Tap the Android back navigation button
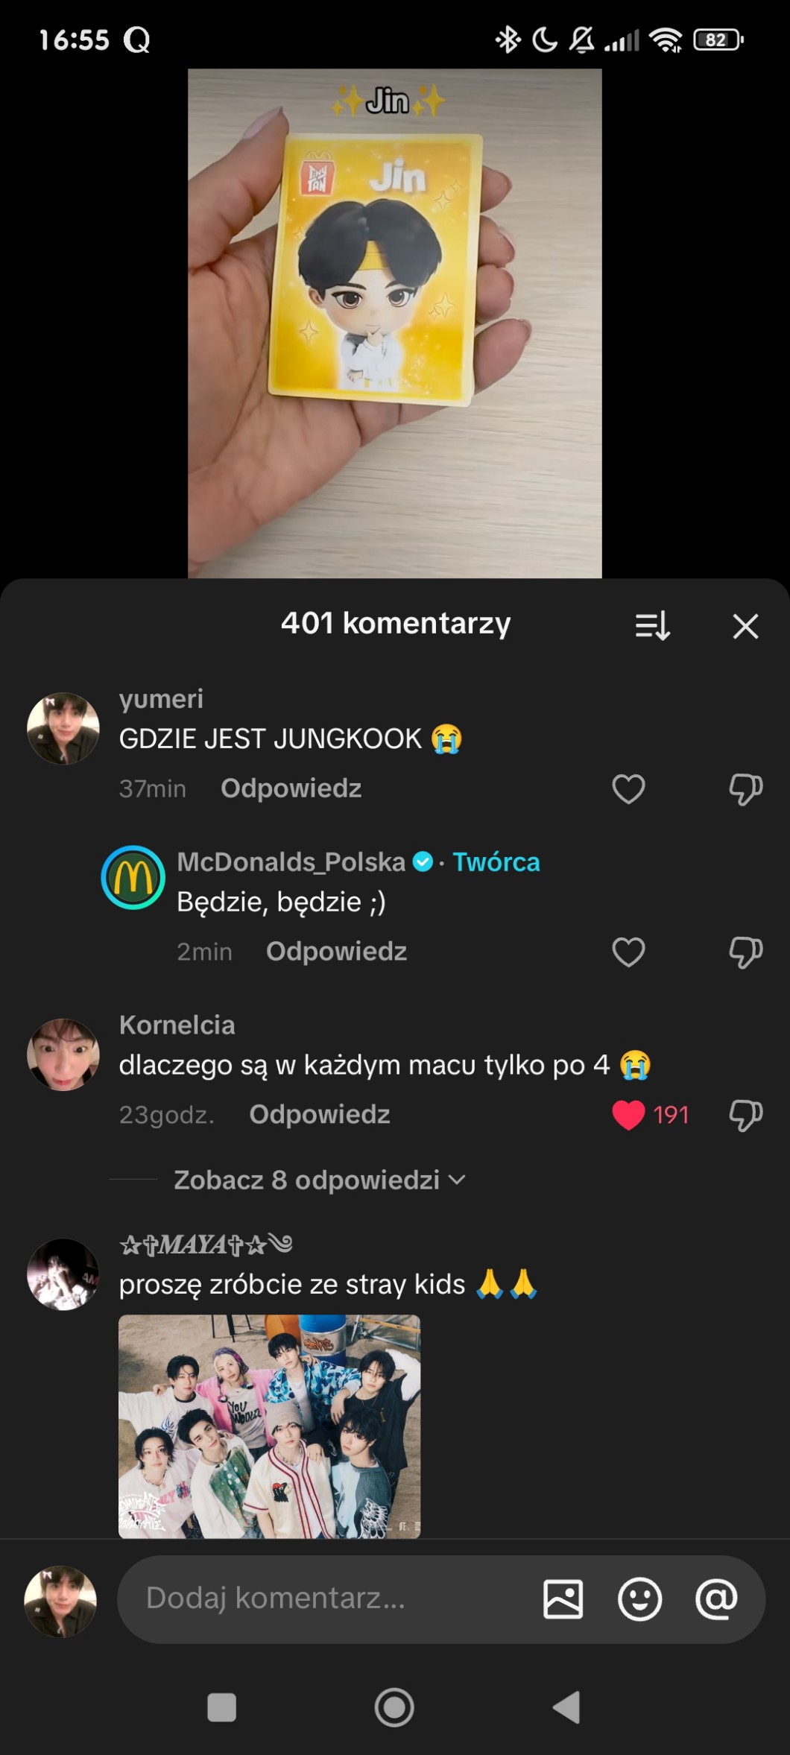Screen dimensions: 790x1755 pos(566,1707)
